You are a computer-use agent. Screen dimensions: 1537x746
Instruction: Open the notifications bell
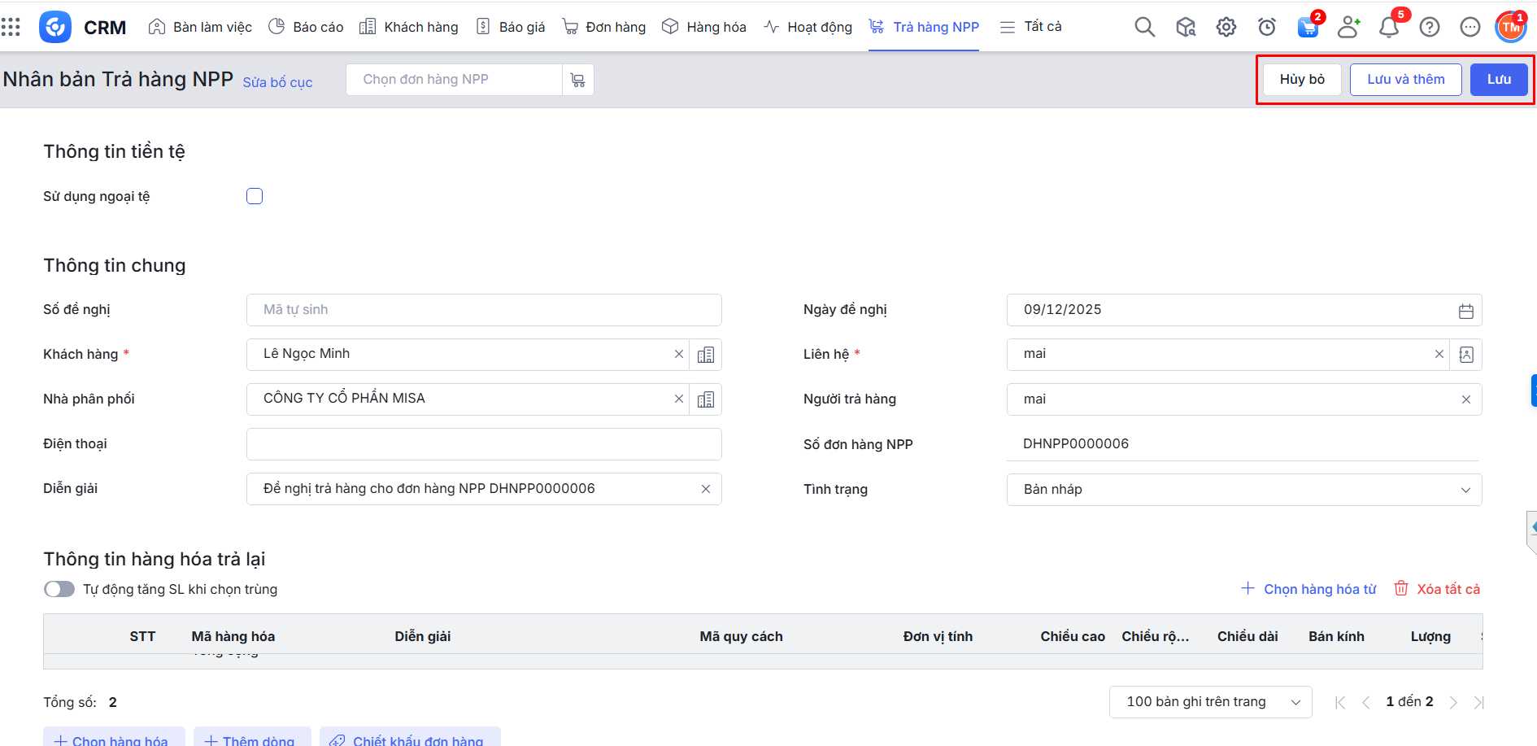1388,28
